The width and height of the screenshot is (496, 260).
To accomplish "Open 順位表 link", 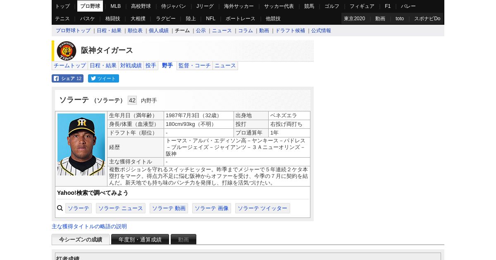I will pyautogui.click(x=135, y=31).
